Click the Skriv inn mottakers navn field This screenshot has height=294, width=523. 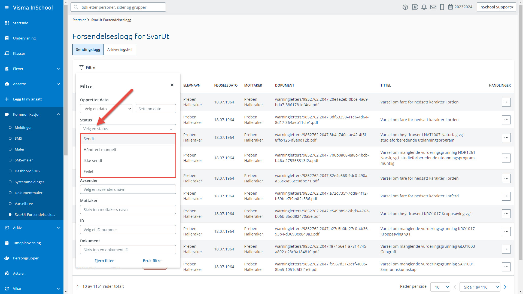(128, 209)
